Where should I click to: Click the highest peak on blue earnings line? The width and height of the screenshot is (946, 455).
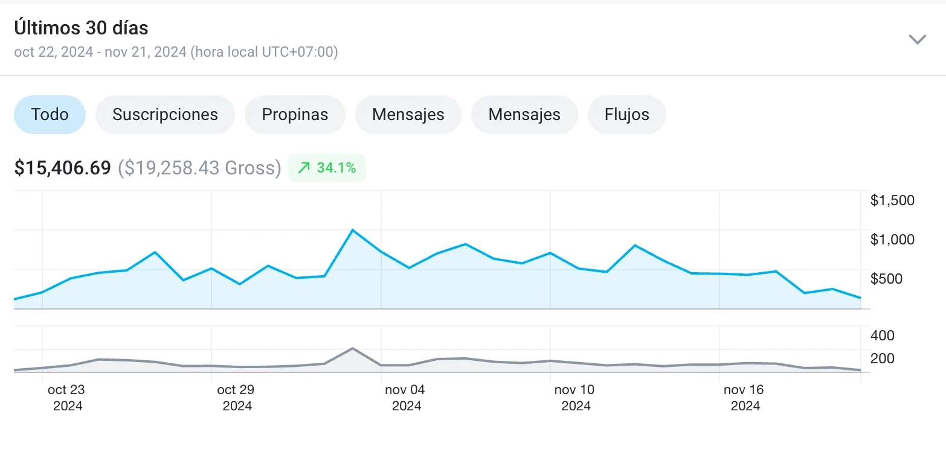pyautogui.click(x=353, y=230)
